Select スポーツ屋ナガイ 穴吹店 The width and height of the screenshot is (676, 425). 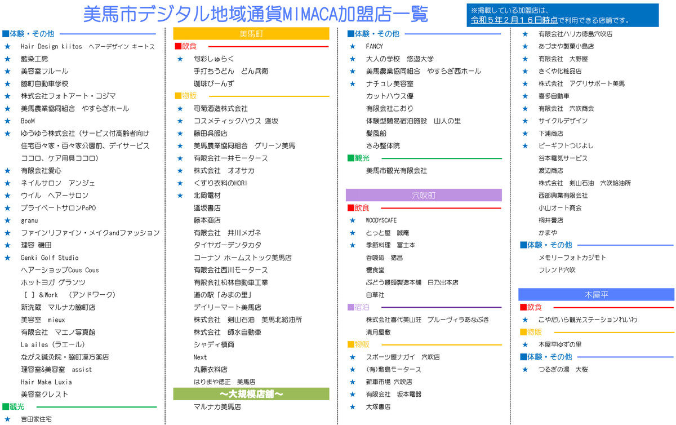tap(403, 357)
